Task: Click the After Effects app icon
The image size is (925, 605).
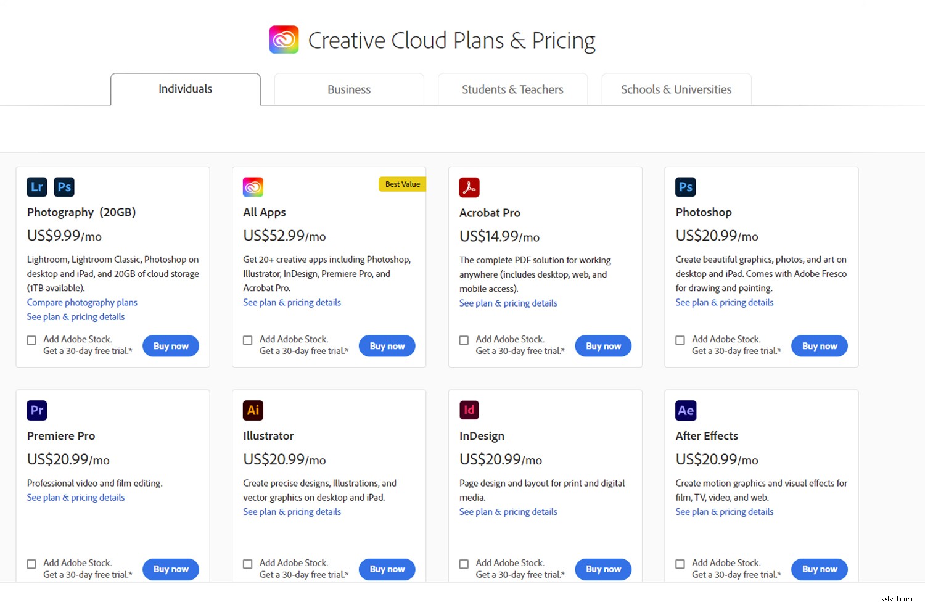Action: pyautogui.click(x=686, y=411)
